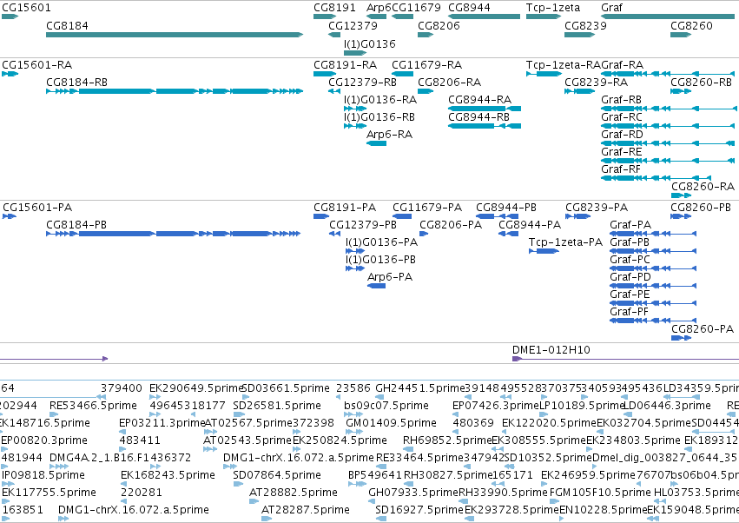Open the Tcp-1zeta-RA transcript label

pos(564,64)
